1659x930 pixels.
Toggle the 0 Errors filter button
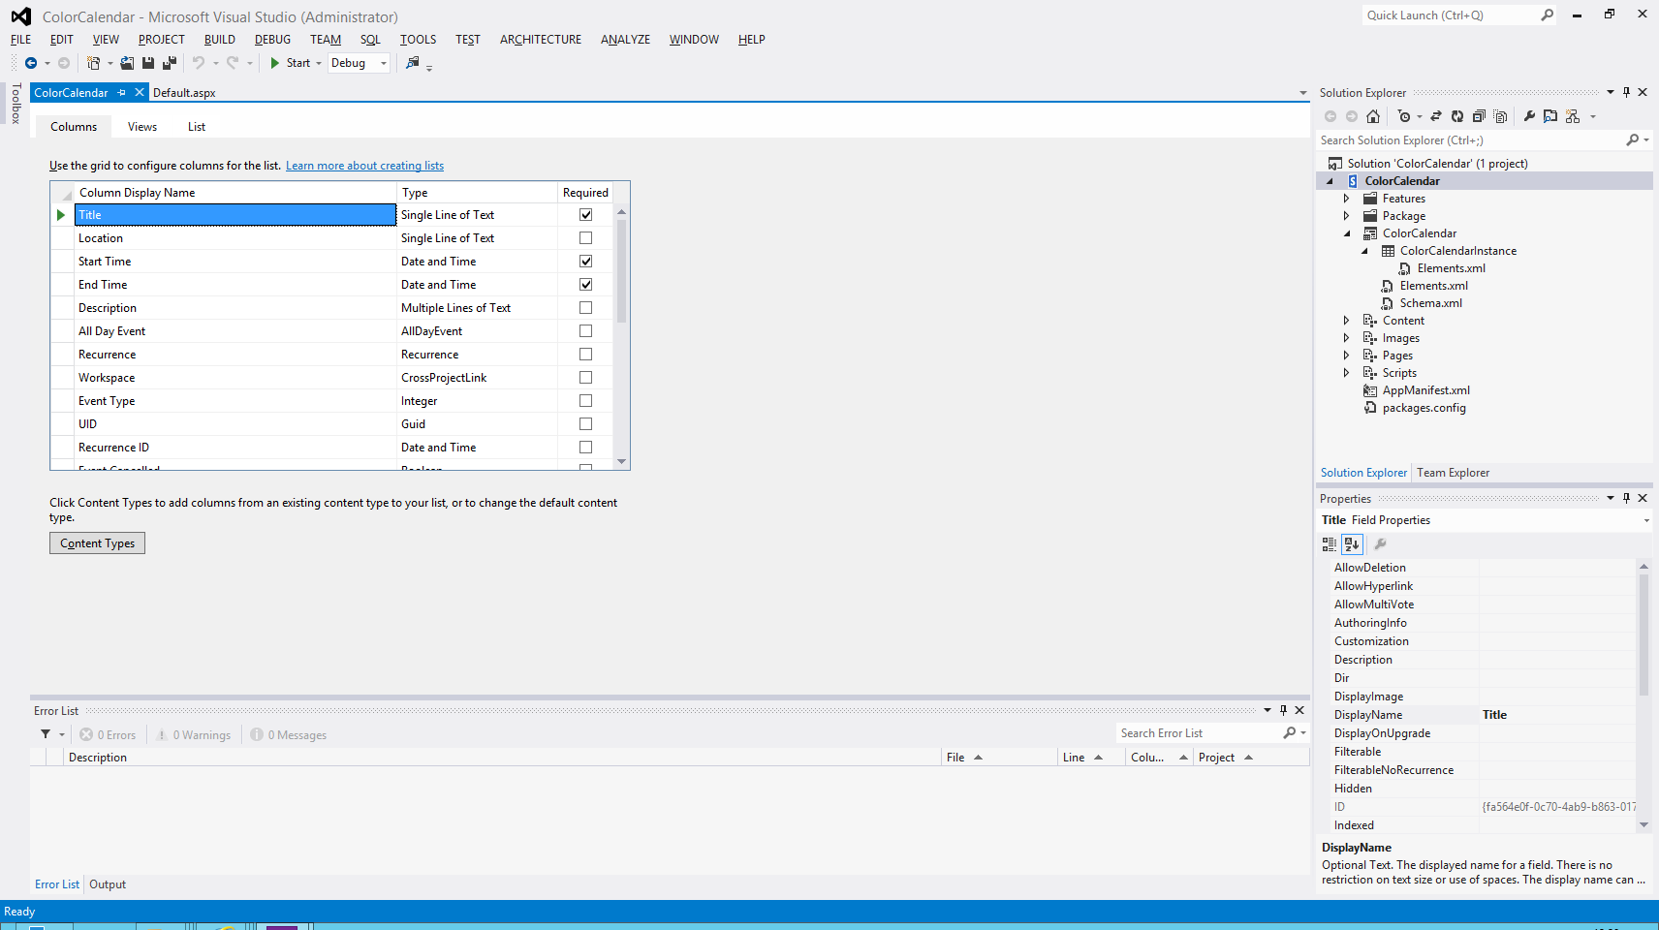(x=108, y=735)
